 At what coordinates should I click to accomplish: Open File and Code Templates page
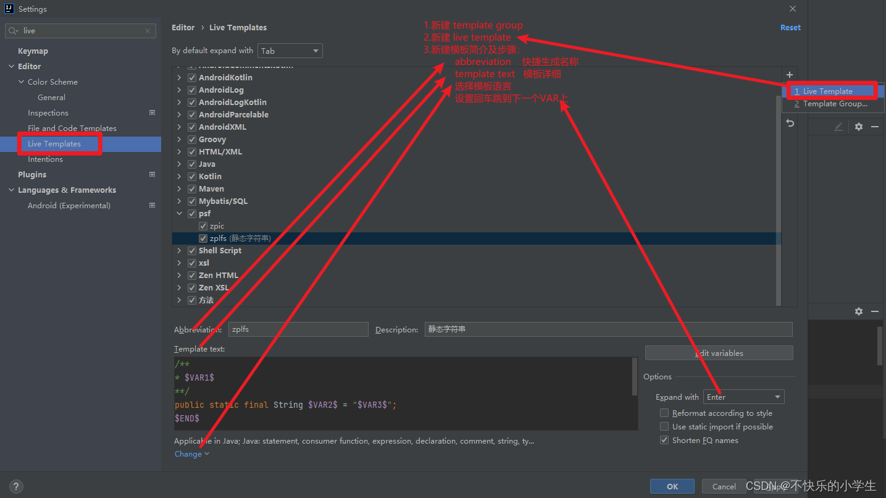pos(72,129)
